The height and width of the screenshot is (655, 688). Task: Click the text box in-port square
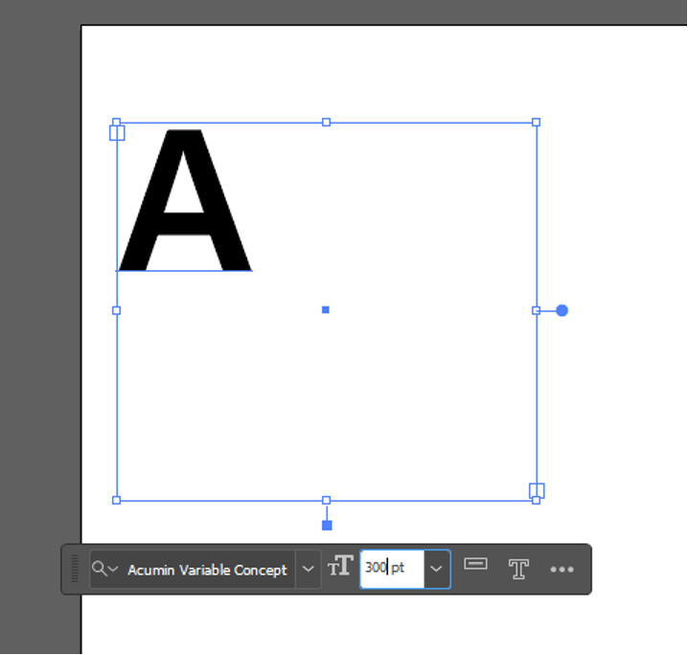pos(118,132)
